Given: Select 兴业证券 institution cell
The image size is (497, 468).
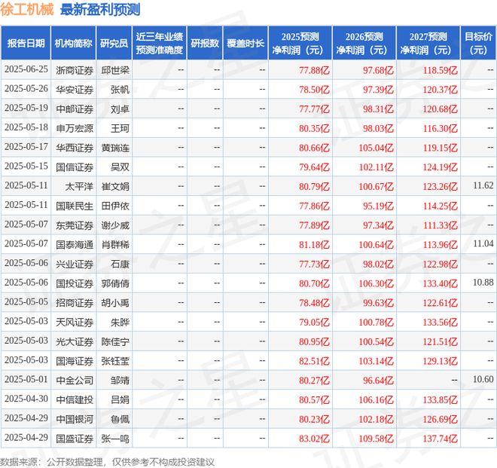Looking at the screenshot, I should (x=75, y=265).
